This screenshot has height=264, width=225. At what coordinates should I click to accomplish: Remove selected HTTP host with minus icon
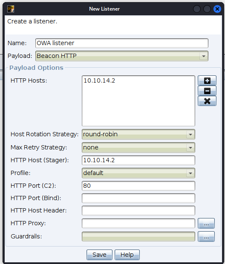tap(207, 91)
